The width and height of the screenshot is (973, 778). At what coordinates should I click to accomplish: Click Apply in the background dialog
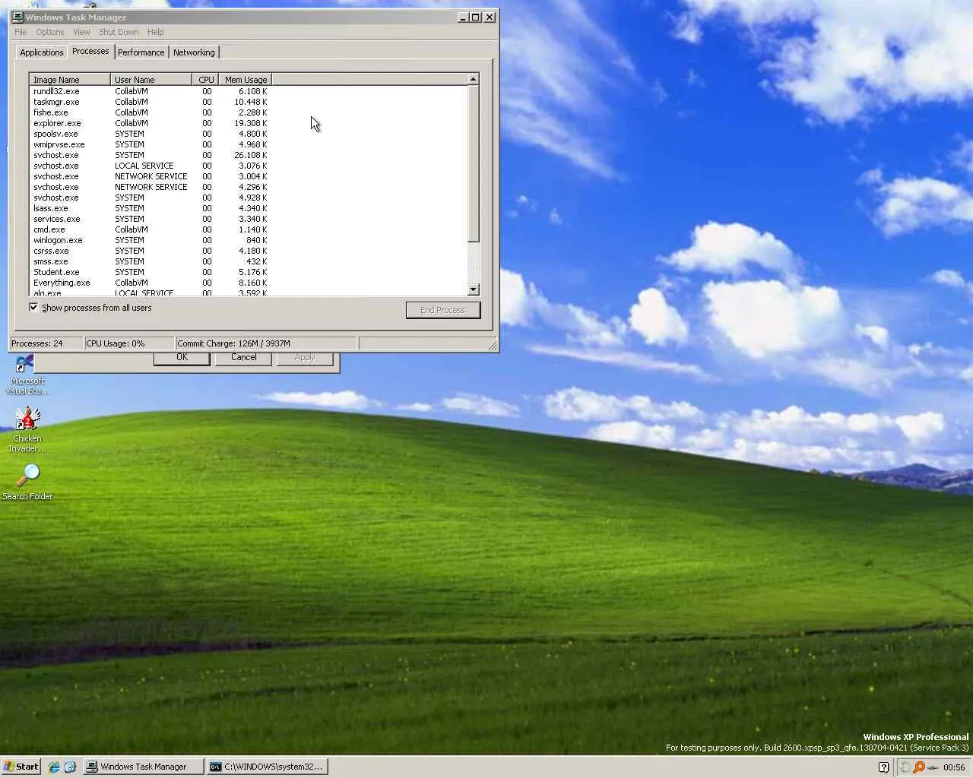pos(305,358)
